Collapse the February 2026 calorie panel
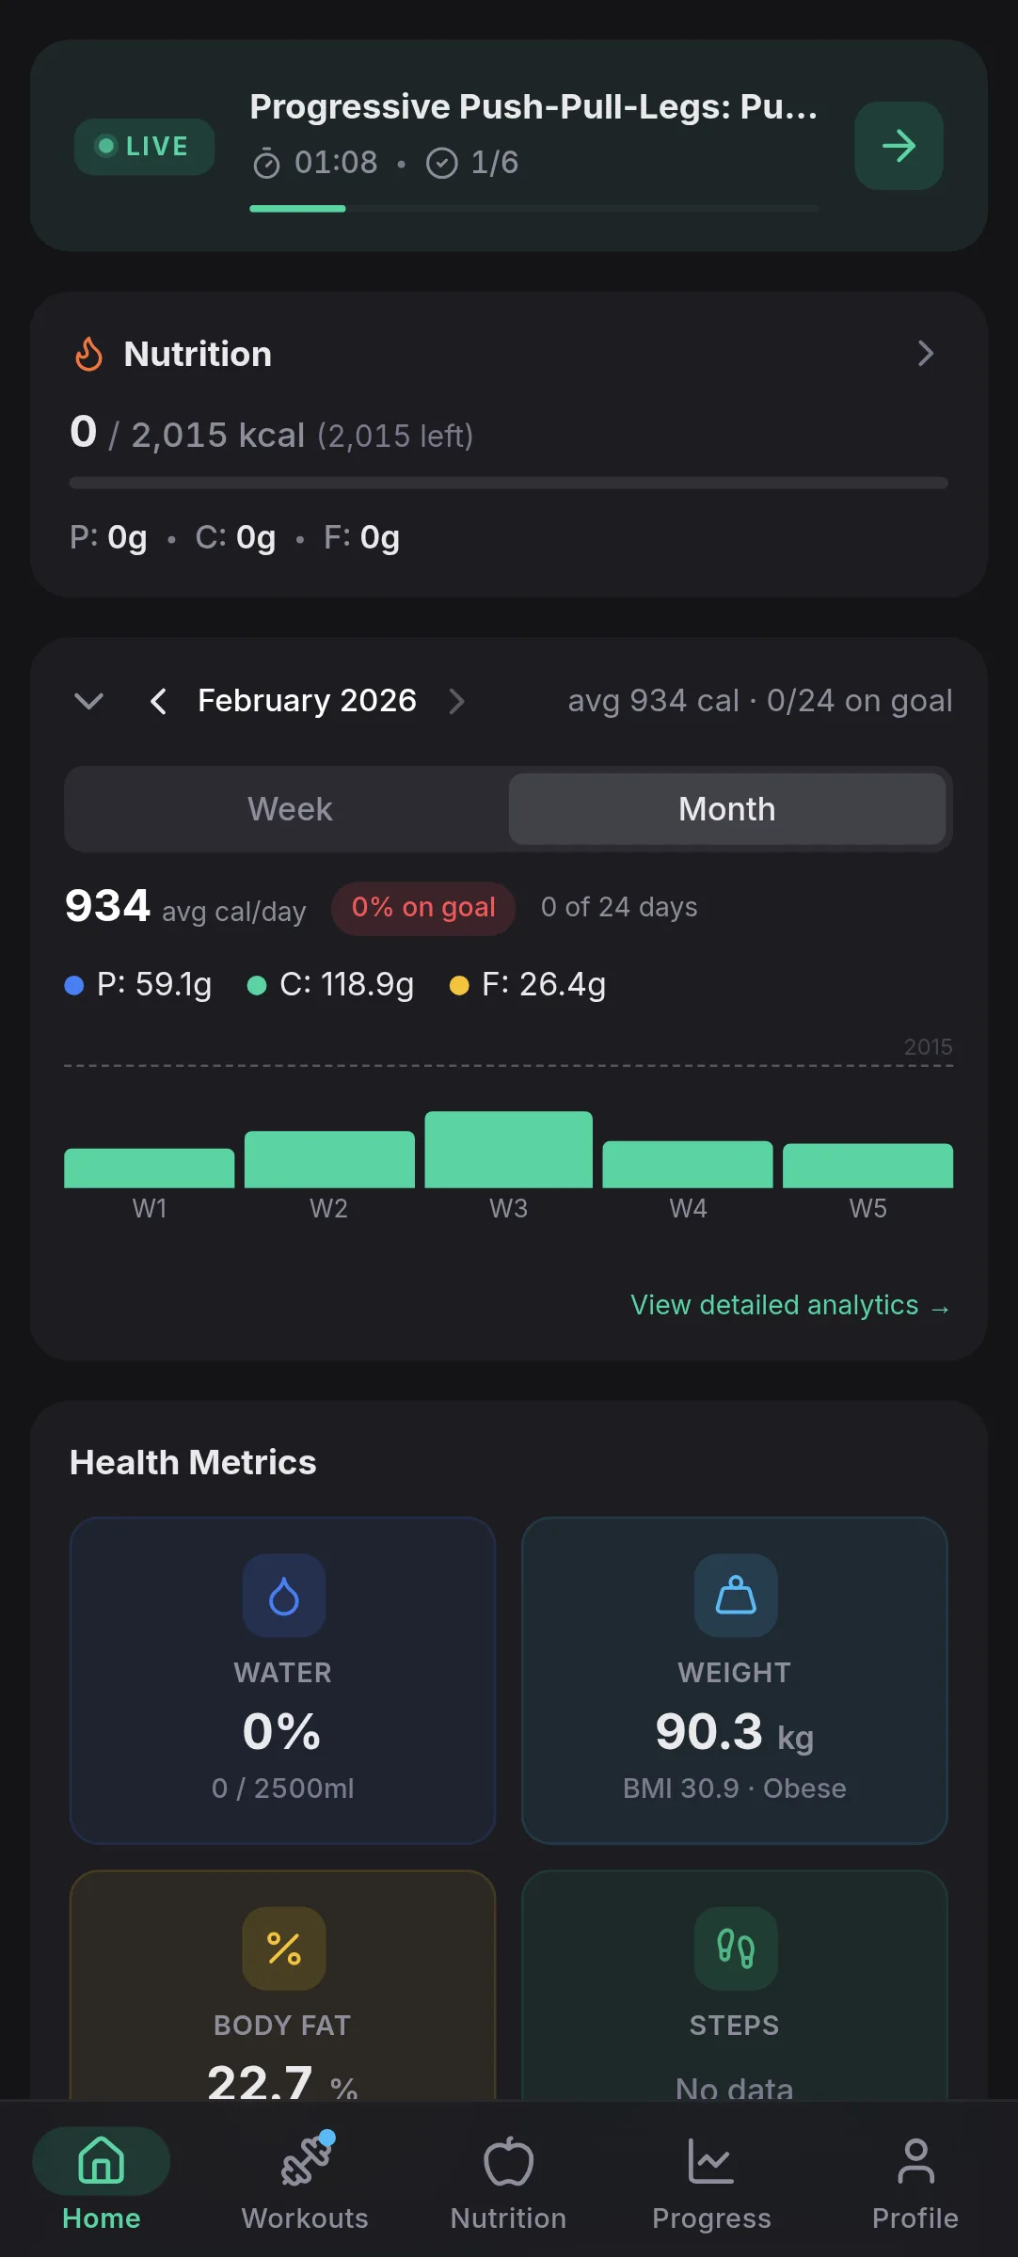 [88, 701]
